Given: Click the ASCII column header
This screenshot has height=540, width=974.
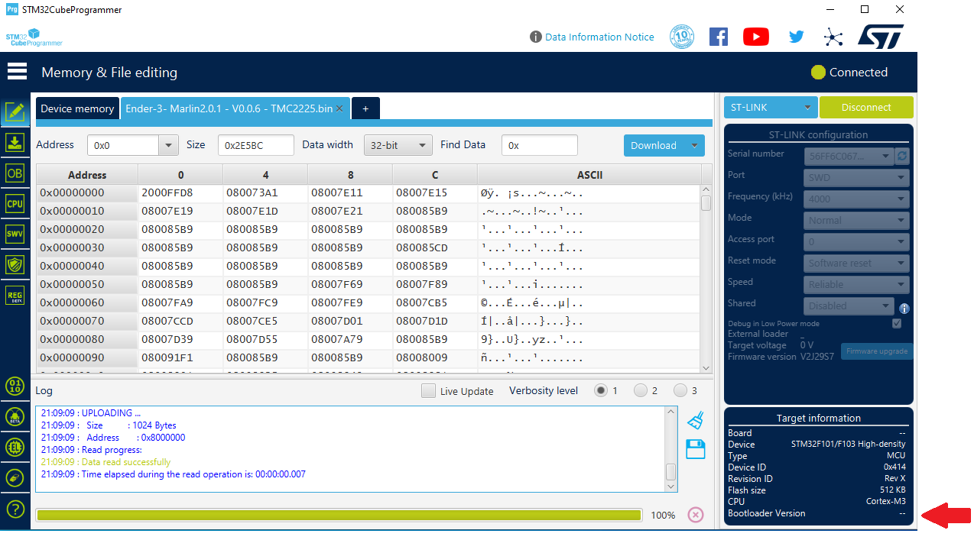Looking at the screenshot, I should coord(589,175).
